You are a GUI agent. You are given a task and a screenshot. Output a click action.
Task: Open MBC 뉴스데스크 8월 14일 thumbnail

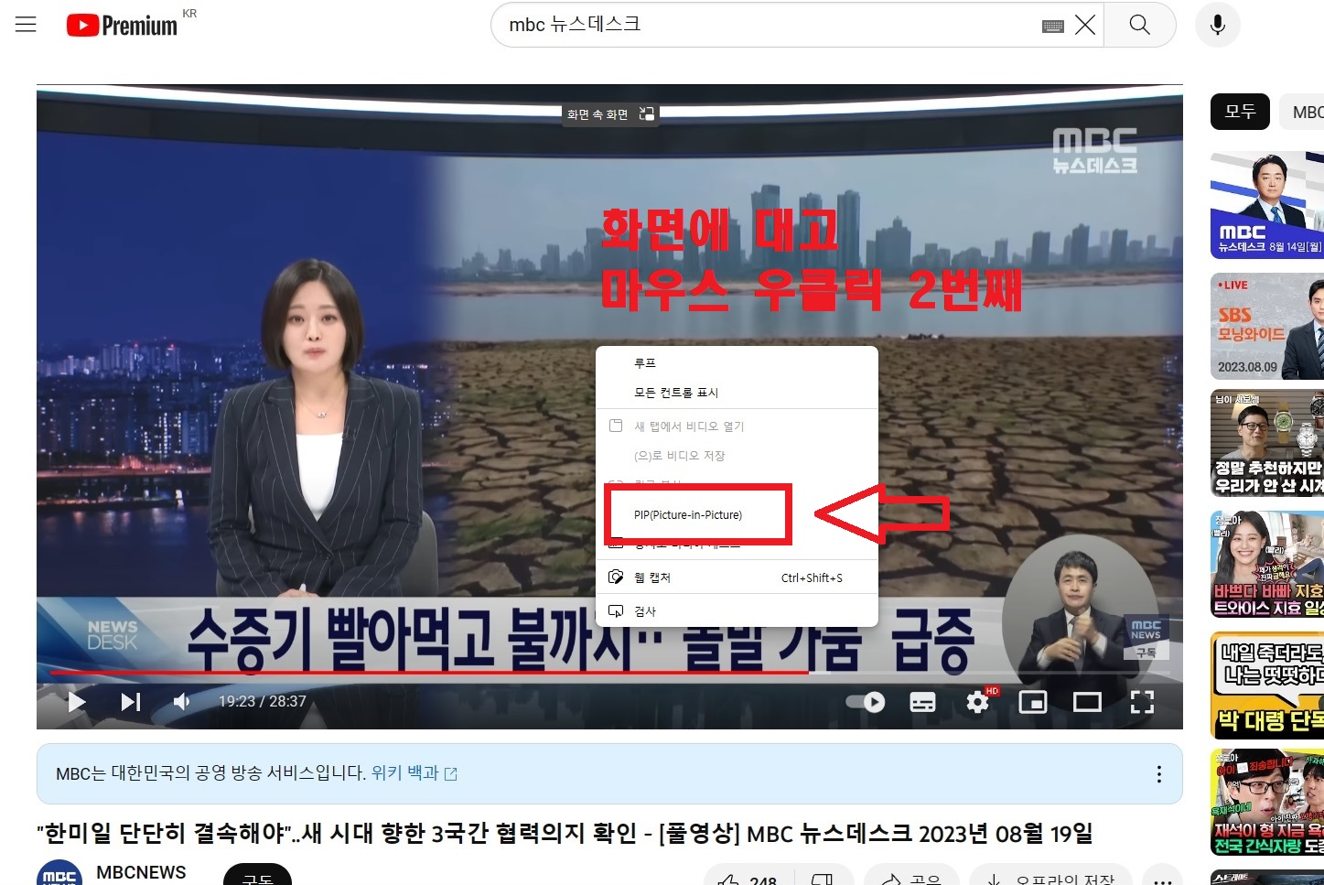pos(1267,204)
